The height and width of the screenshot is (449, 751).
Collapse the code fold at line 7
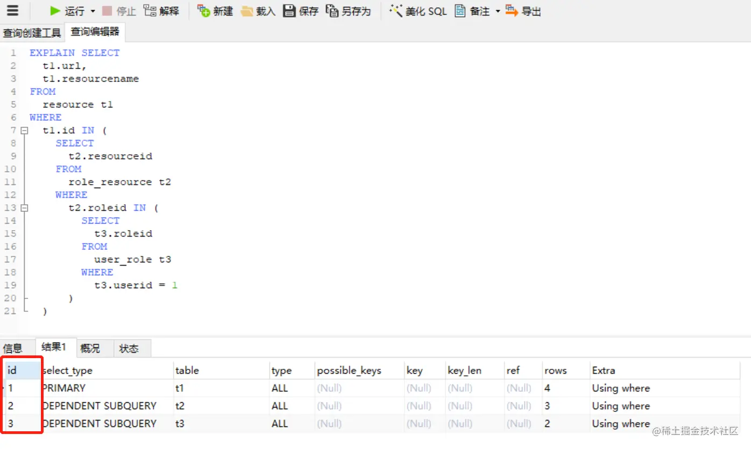(24, 131)
